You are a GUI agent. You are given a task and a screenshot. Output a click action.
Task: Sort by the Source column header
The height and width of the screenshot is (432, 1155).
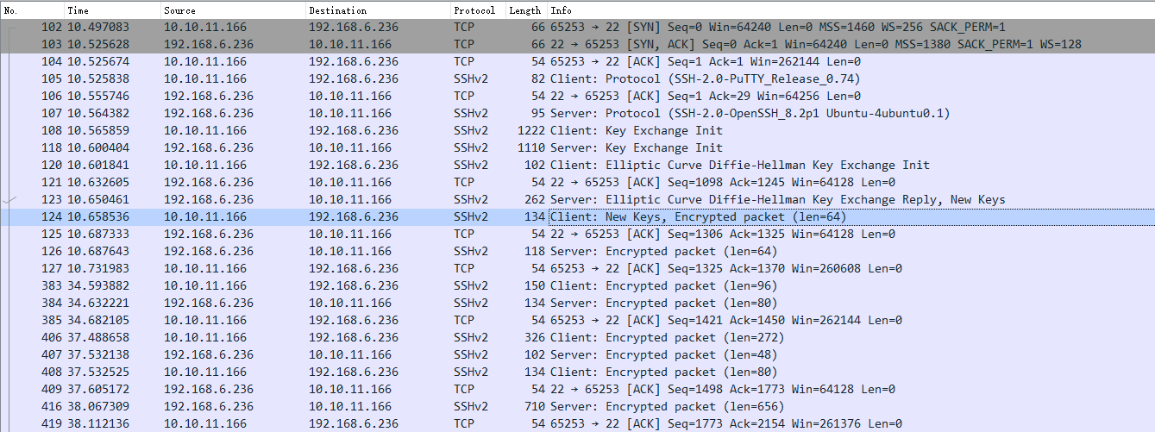(233, 10)
